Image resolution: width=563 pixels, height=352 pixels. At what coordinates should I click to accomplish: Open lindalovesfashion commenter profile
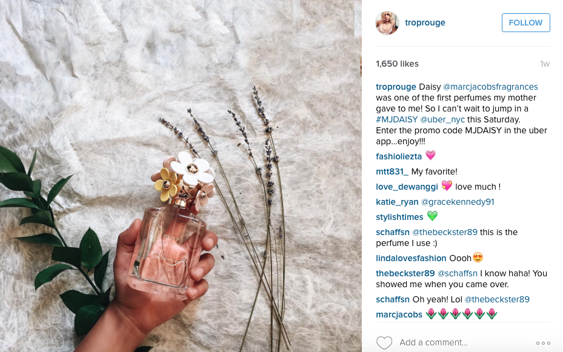point(411,258)
